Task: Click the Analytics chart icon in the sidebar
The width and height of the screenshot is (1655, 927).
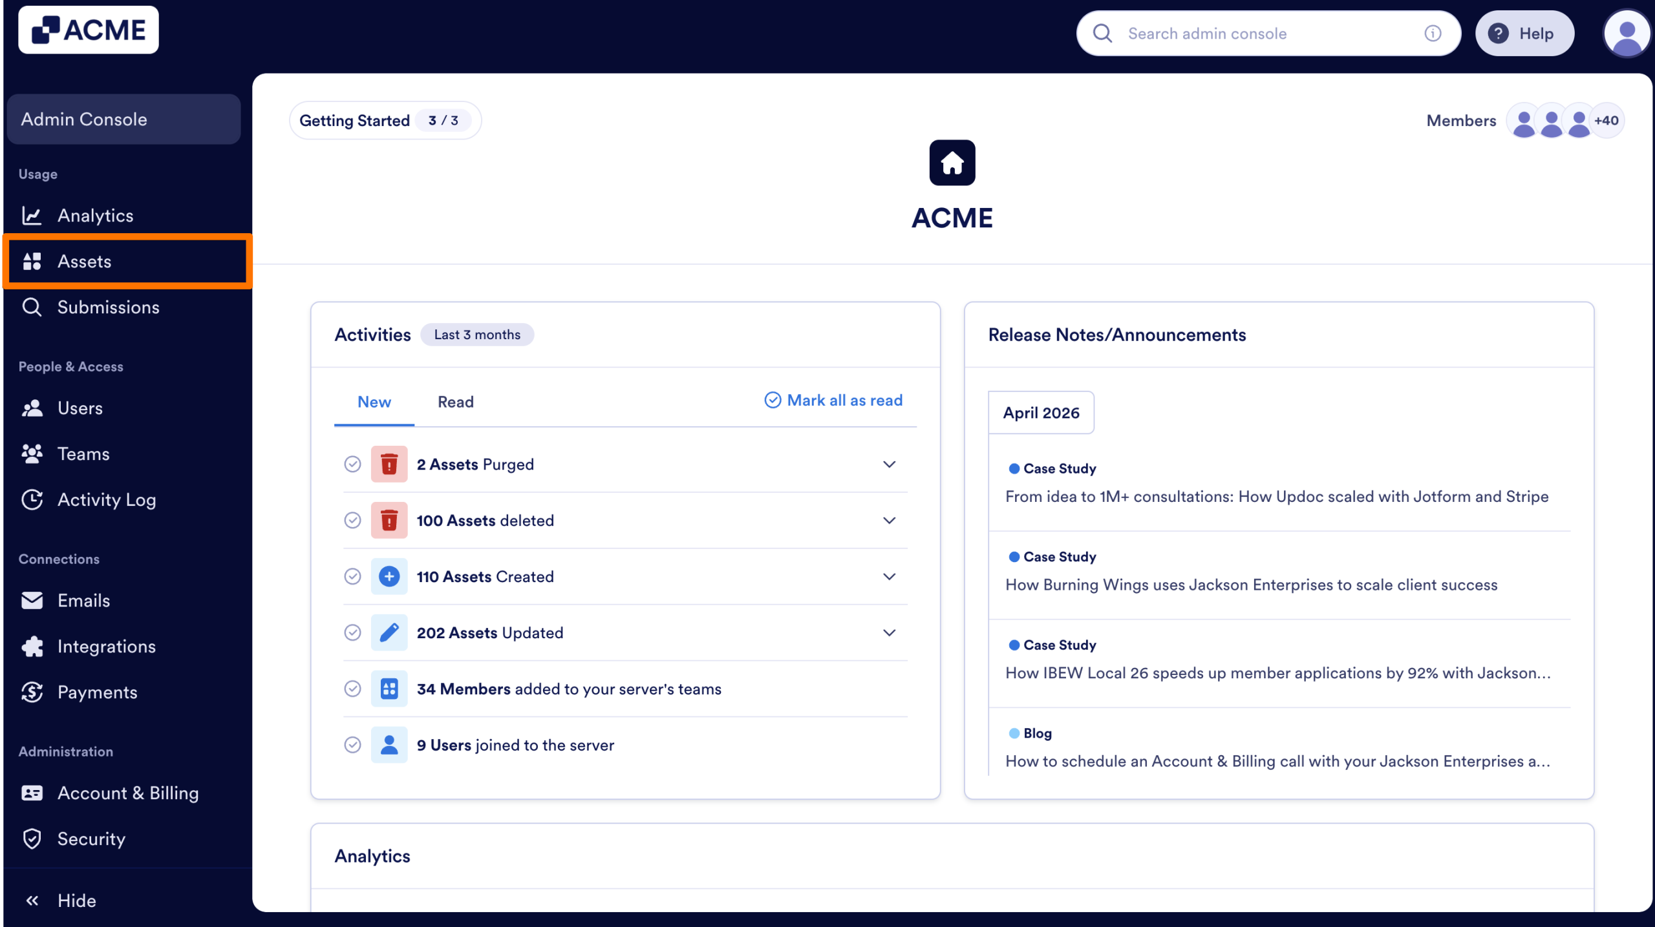Action: click(32, 216)
